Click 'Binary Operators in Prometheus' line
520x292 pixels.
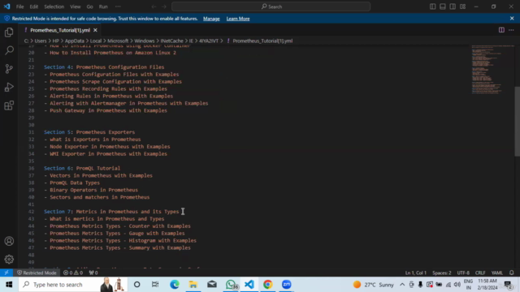[93, 190]
